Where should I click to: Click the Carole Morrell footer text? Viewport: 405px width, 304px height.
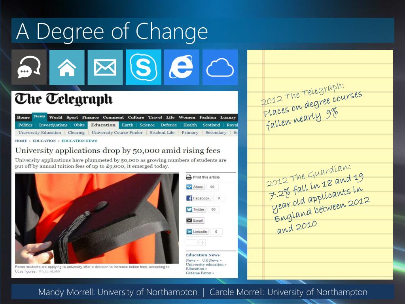[288, 292]
